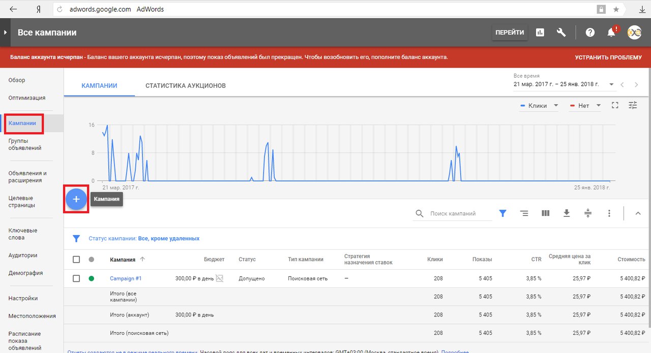Go to the next date range
Screen dimensions: 651x353
click(636, 85)
